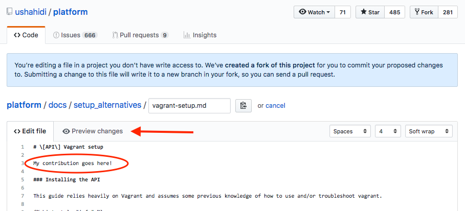Open the Issues tab
Image resolution: width=465 pixels, height=211 pixels.
pos(75,35)
